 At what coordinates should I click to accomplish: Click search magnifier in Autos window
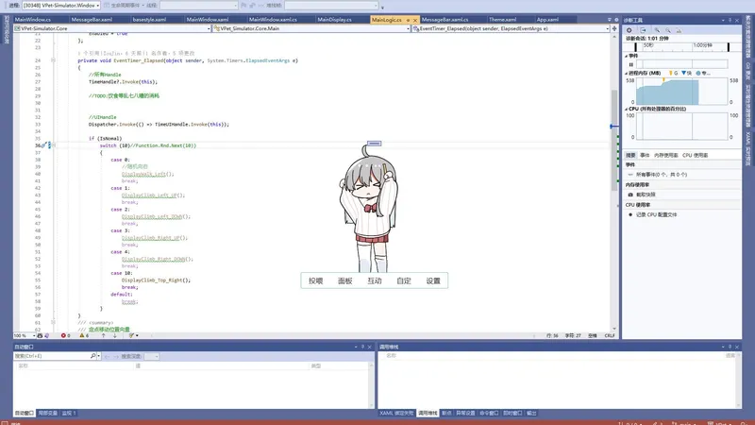tap(92, 356)
